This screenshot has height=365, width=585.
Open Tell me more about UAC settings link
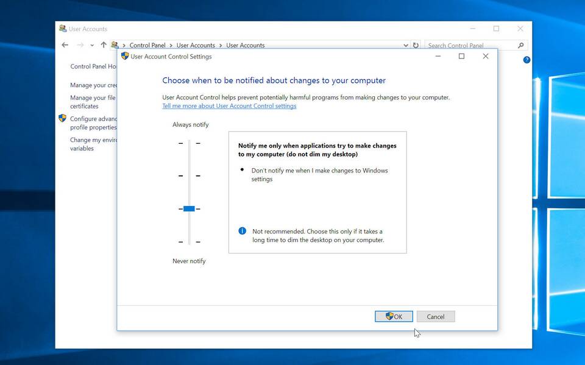229,106
